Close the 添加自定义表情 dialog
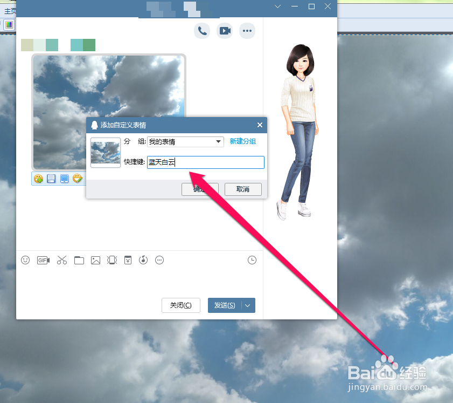The width and height of the screenshot is (453, 403). click(260, 125)
